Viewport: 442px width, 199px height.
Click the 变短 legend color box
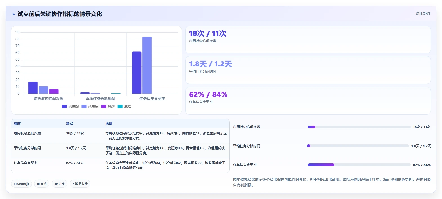(120, 106)
